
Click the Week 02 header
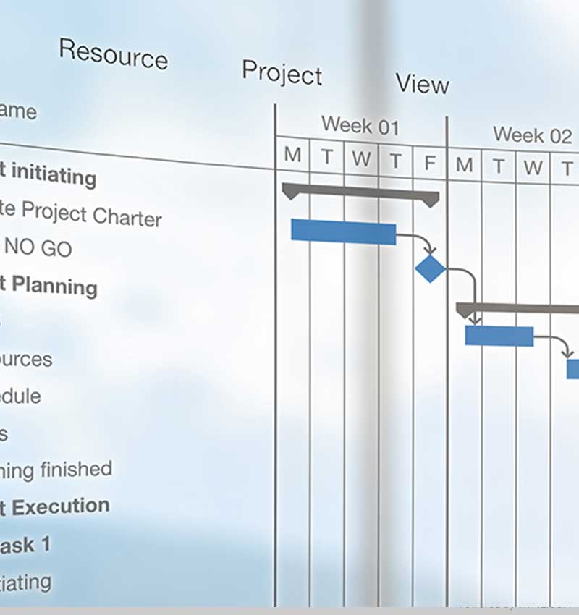[533, 135]
